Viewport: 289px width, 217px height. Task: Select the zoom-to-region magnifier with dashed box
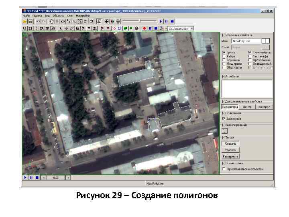80,21
